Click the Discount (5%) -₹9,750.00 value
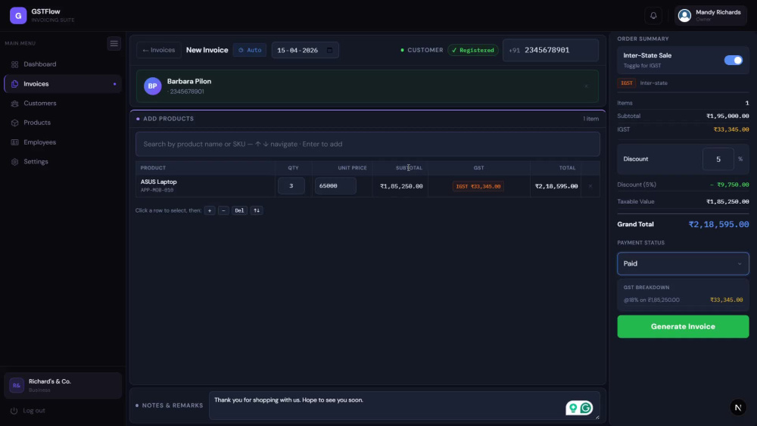The width and height of the screenshot is (757, 426). 729,185
